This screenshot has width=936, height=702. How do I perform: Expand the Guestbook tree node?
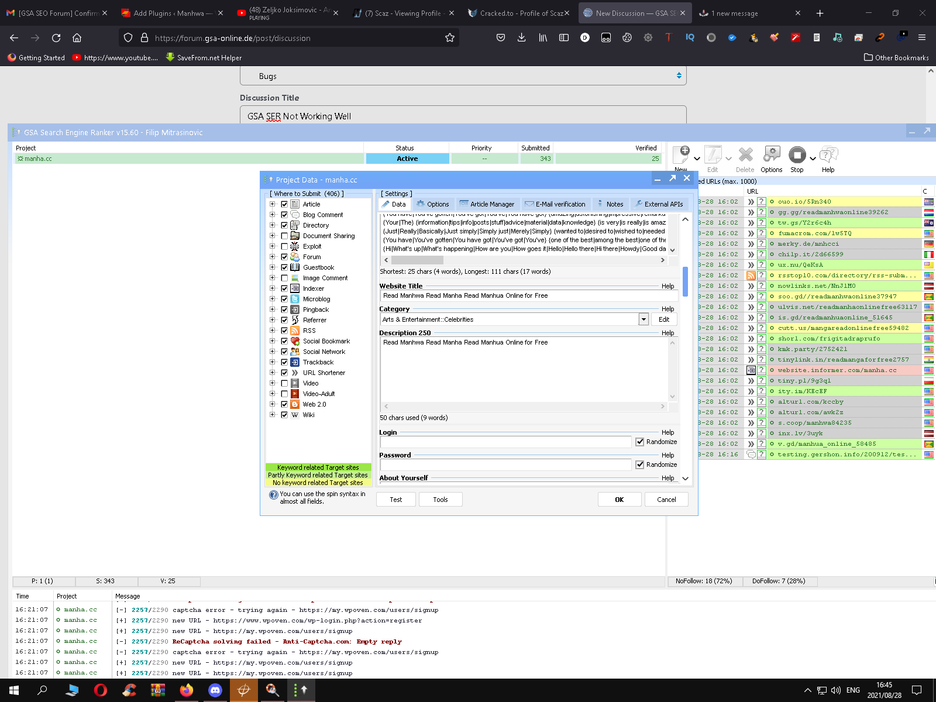tap(272, 267)
